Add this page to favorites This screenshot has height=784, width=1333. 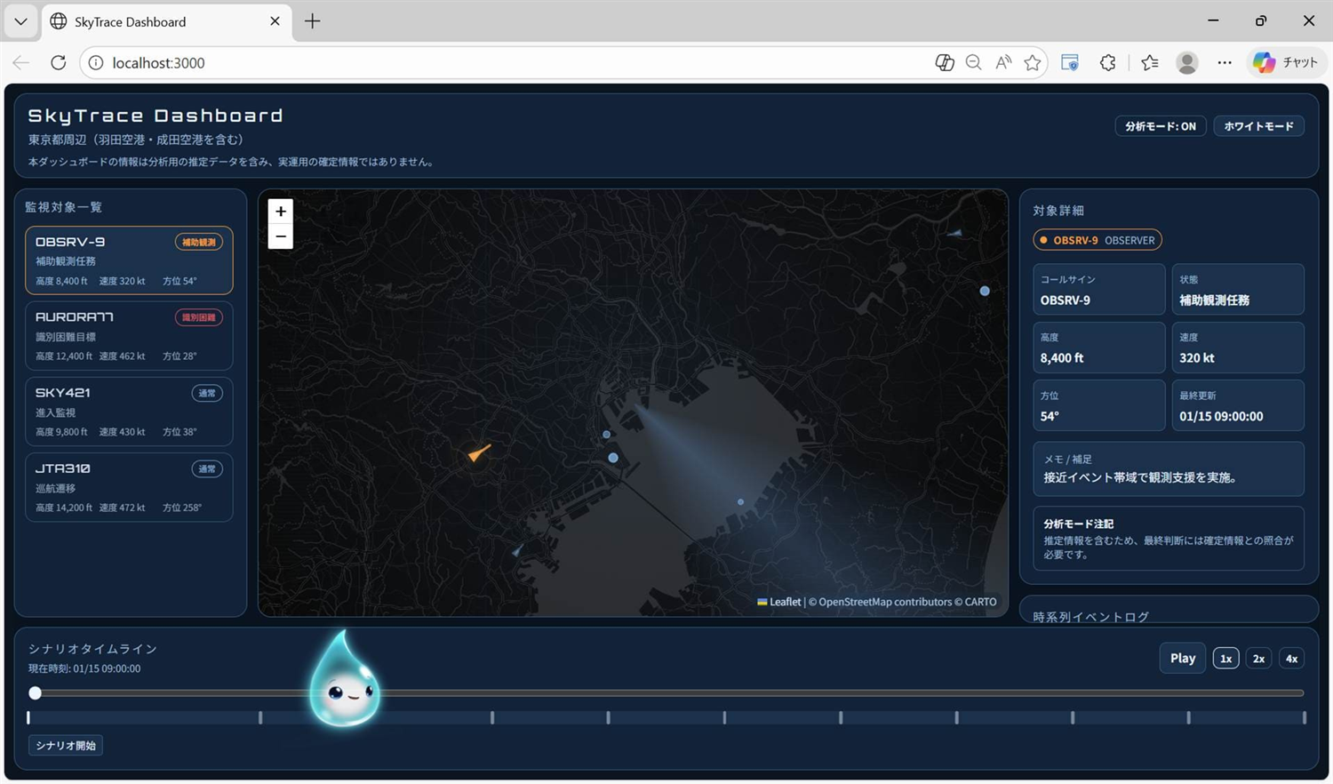tap(1032, 63)
